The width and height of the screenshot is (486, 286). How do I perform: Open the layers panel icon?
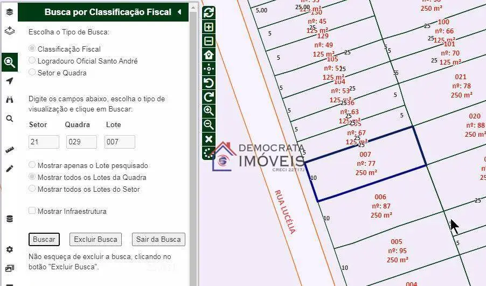pos(9,12)
